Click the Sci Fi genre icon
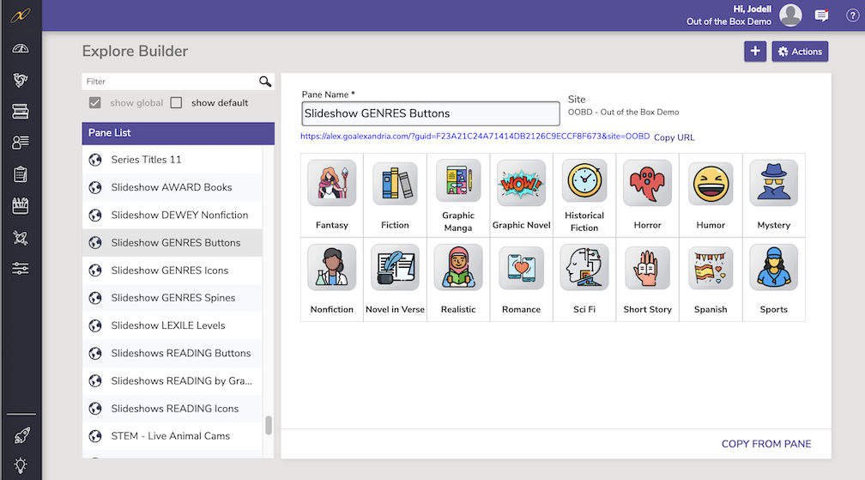Screen dimensions: 865x480 584,267
